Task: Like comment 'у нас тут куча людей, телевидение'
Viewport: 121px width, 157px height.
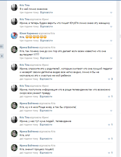Action: click(110, 125)
